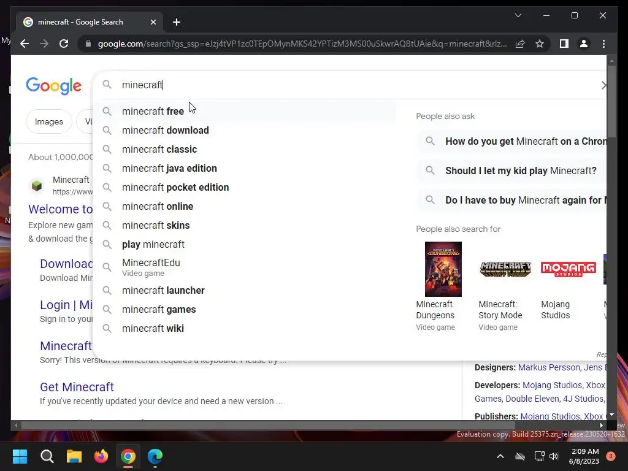The width and height of the screenshot is (628, 471).
Task: Open the clock showing 2:09 AM
Action: click(x=584, y=456)
